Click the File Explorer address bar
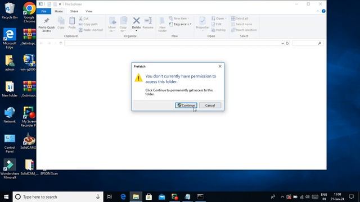 tap(173, 43)
